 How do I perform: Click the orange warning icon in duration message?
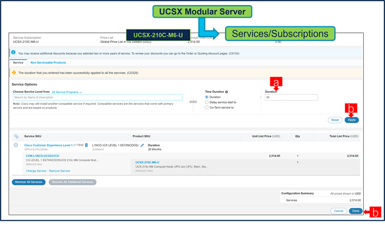[x=14, y=72]
